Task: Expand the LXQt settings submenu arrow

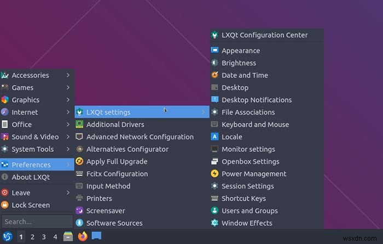Action: tap(203, 112)
